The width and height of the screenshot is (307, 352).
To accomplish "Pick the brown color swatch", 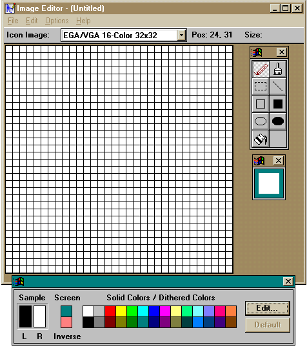I will [x=231, y=322].
